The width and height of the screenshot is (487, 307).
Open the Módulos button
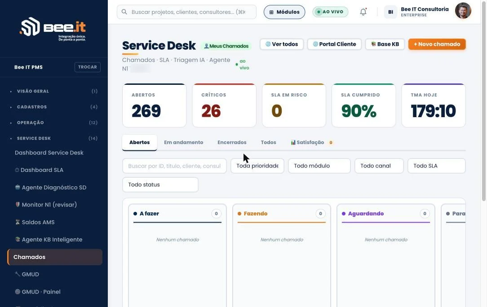[284, 12]
